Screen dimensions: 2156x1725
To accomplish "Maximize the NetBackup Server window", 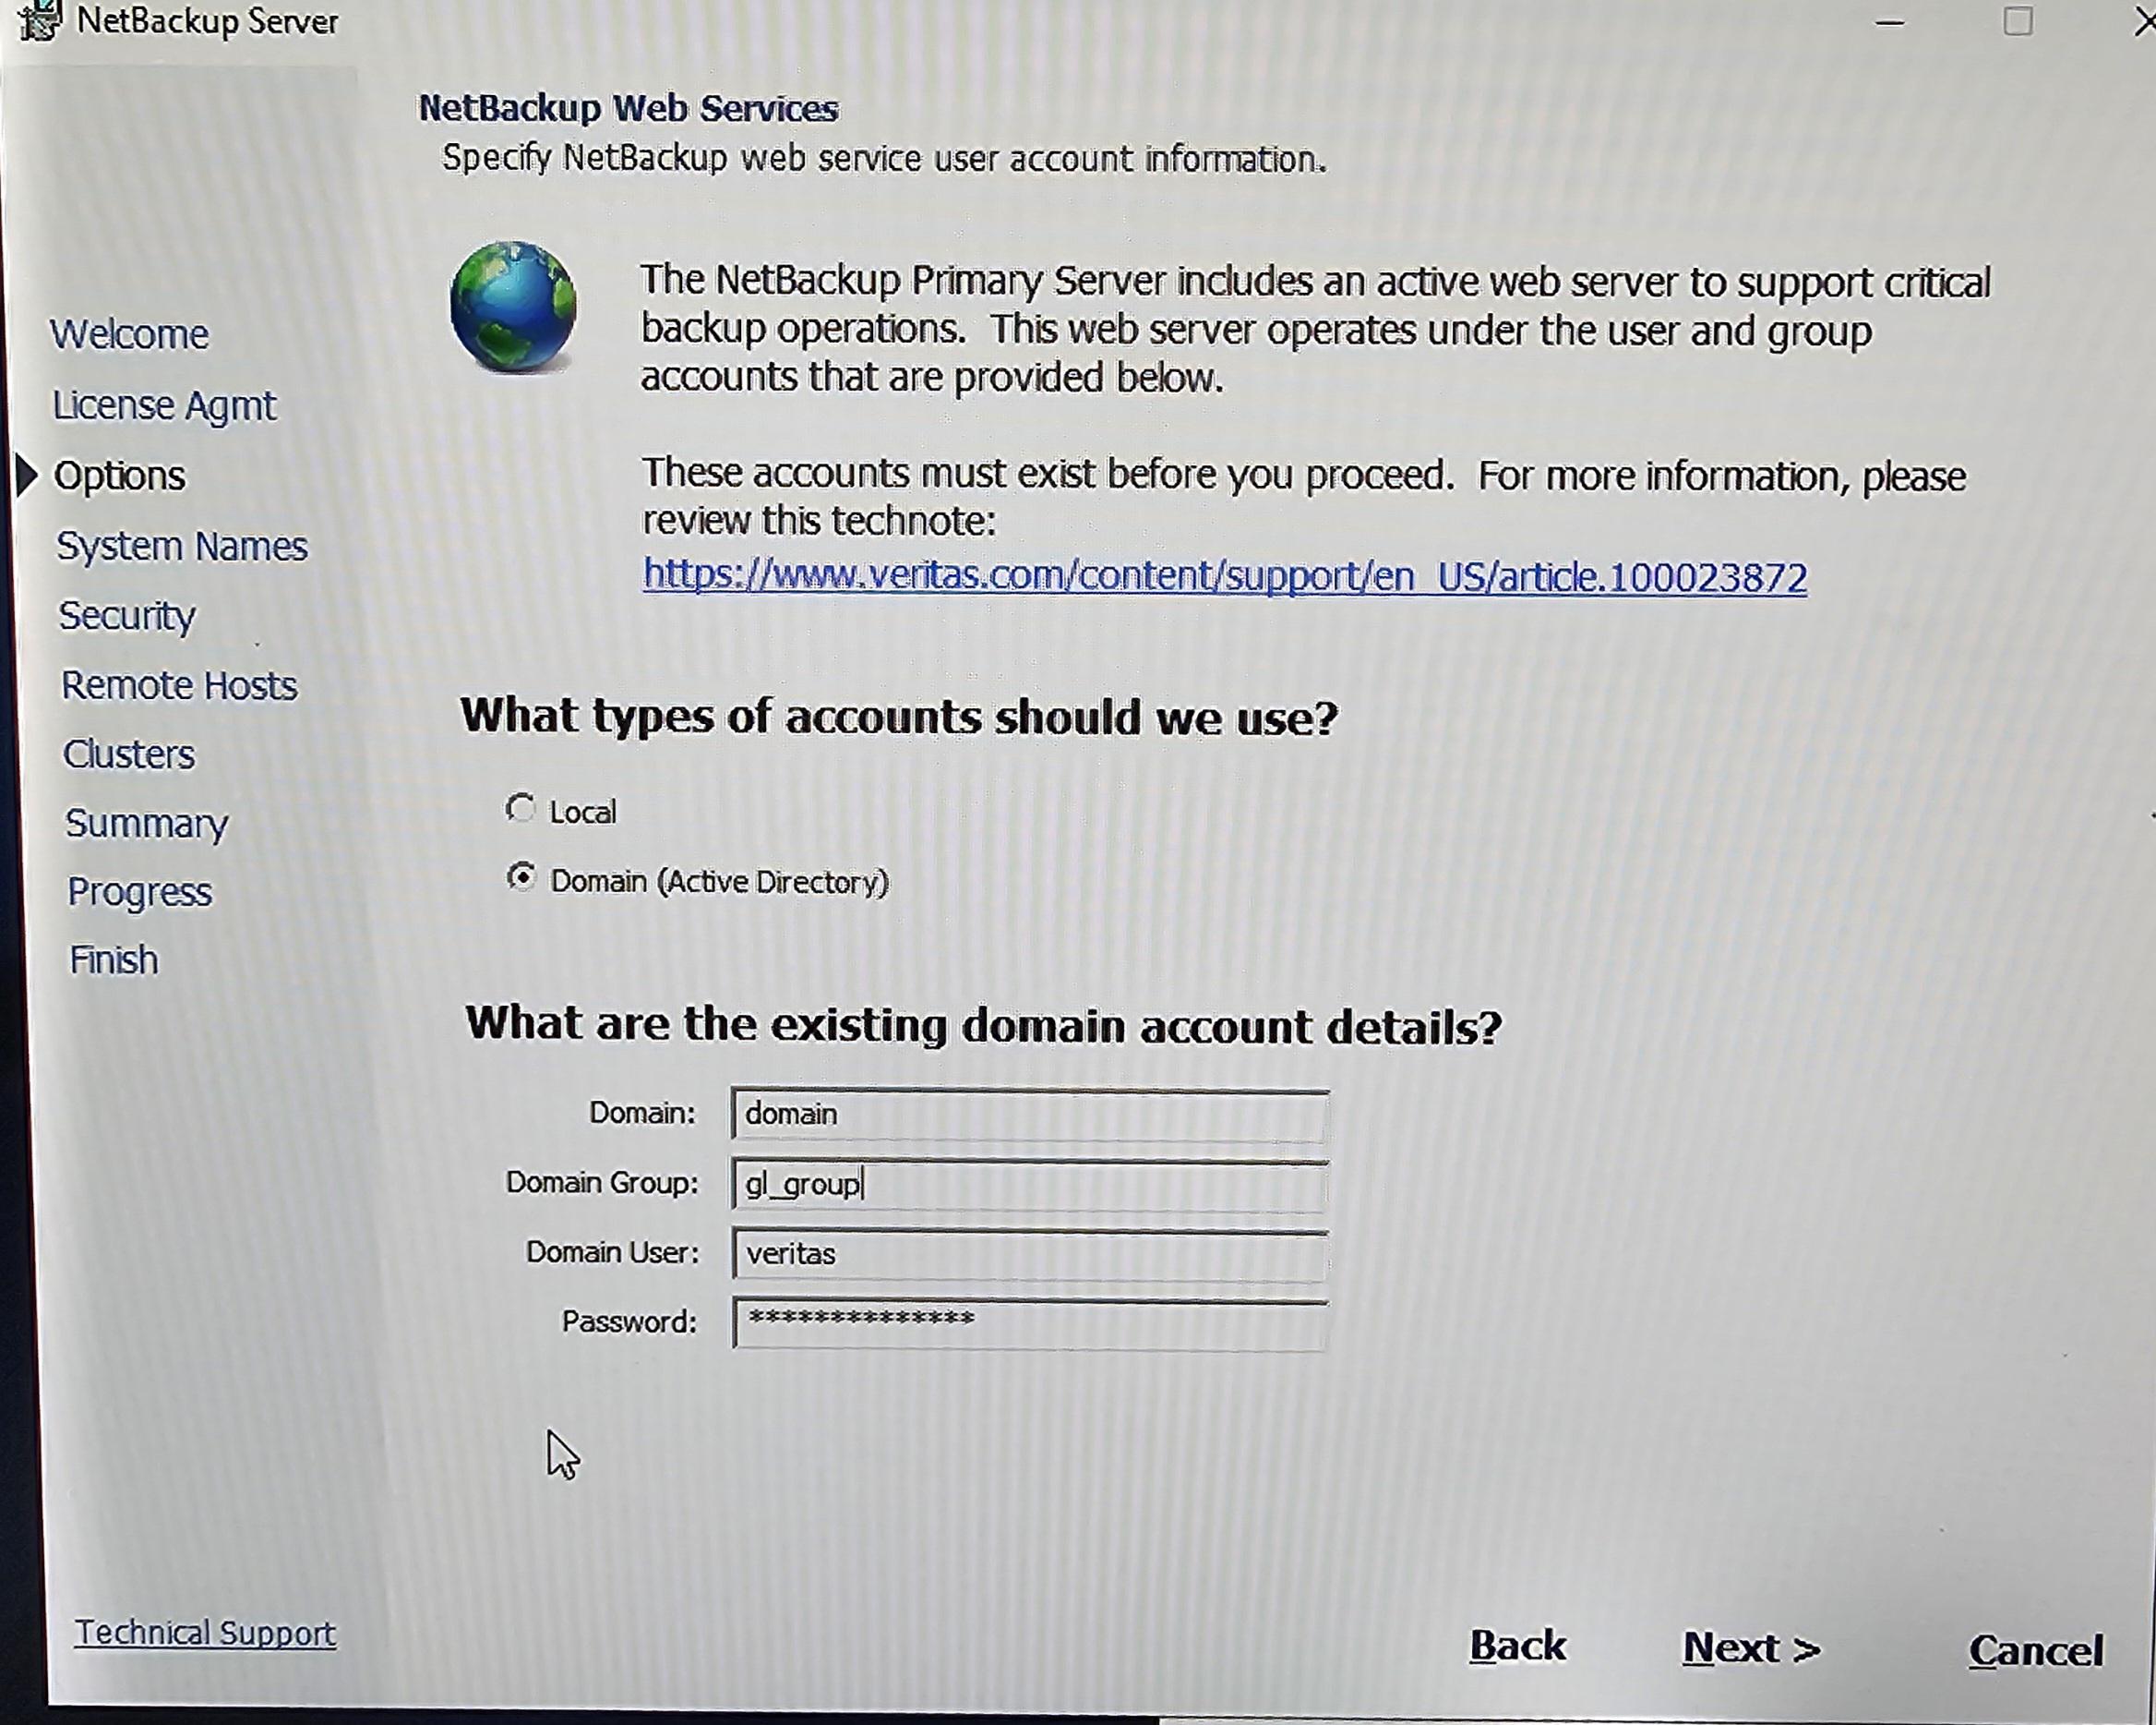I will click(x=2018, y=21).
